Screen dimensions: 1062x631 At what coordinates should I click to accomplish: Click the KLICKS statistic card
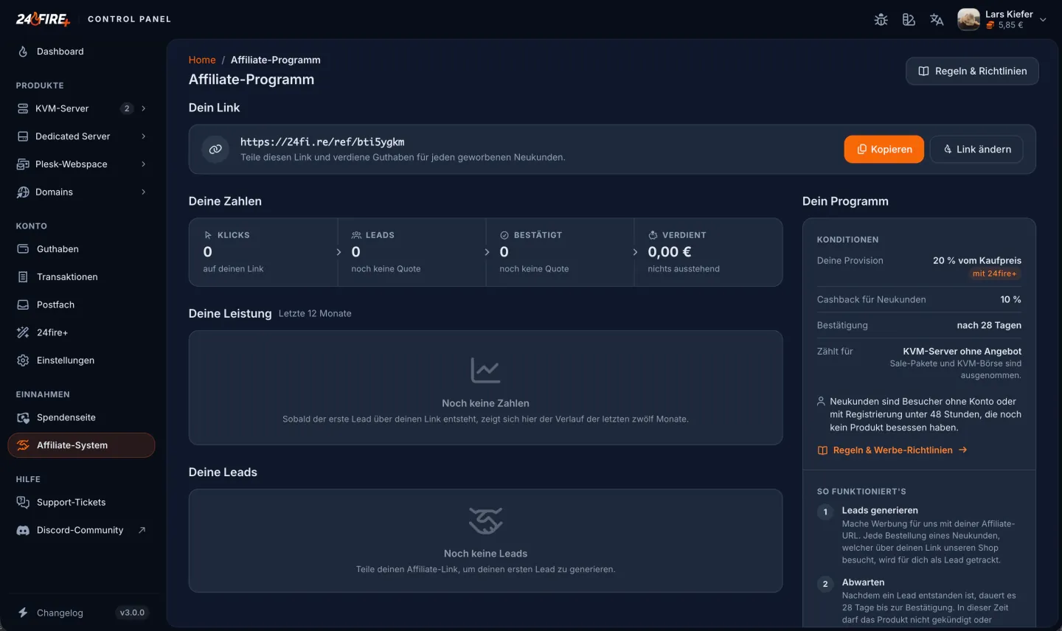(x=263, y=252)
